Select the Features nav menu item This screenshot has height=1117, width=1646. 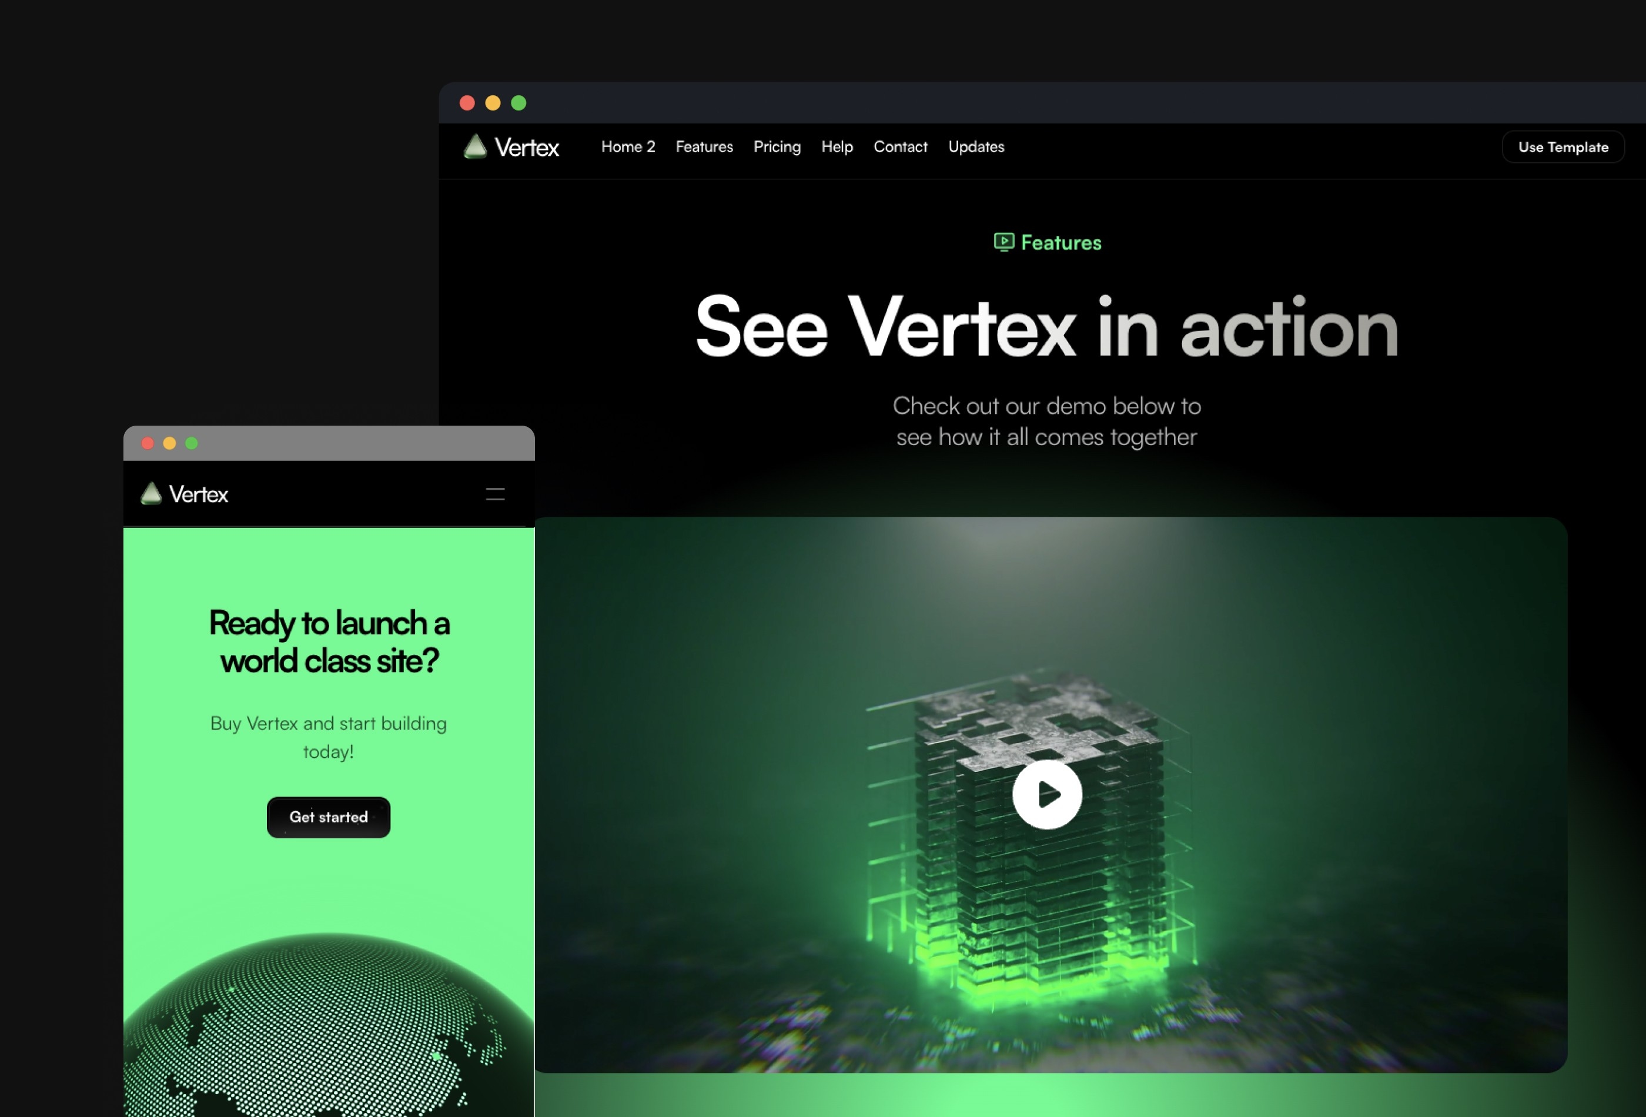pyautogui.click(x=704, y=146)
